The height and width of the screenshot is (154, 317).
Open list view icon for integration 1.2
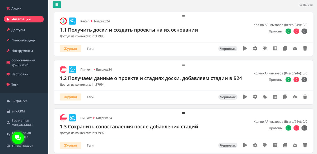[275, 97]
